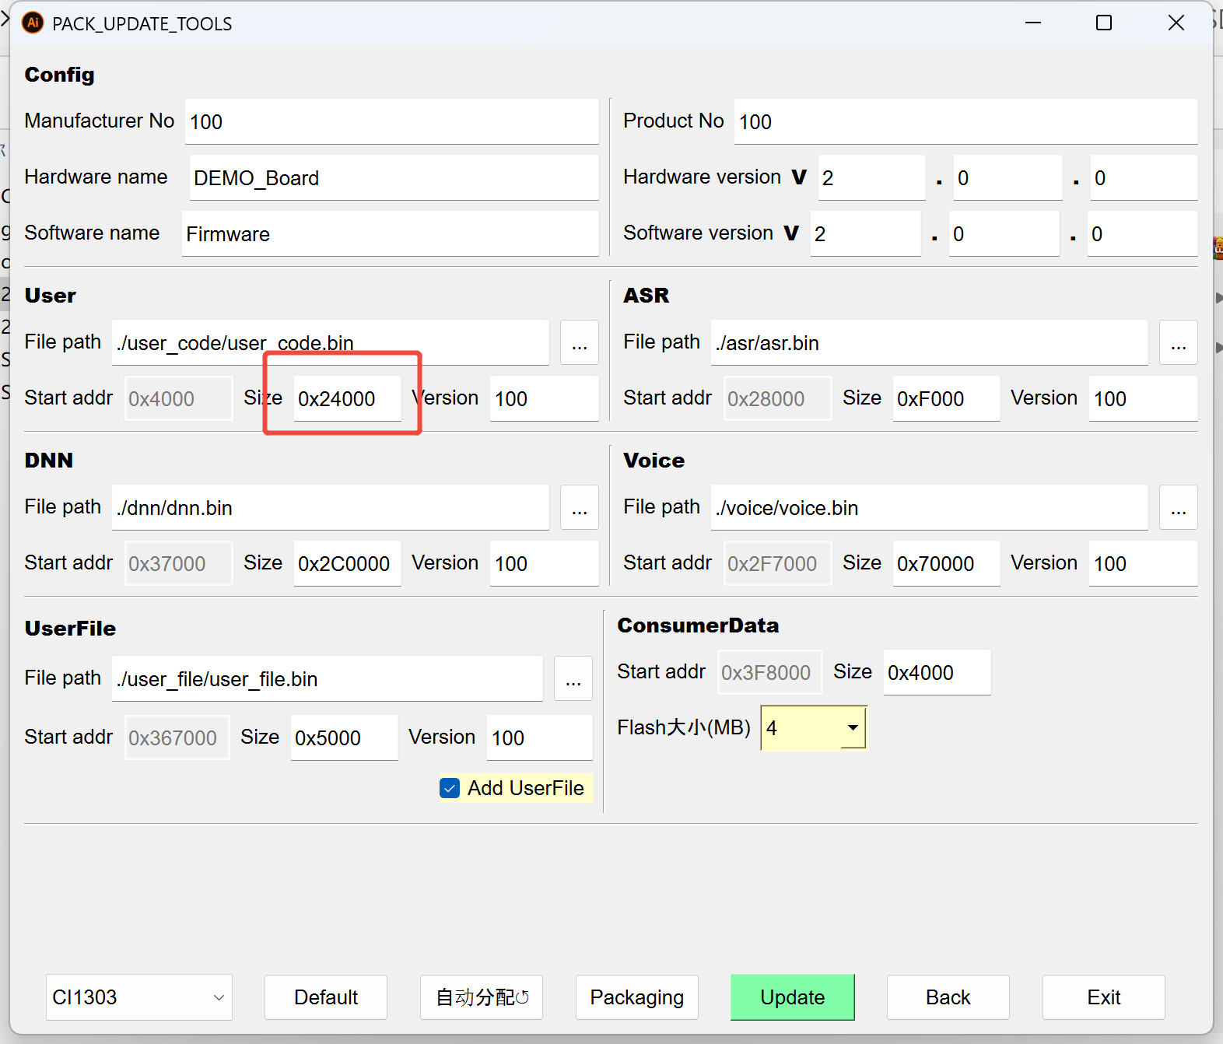Browse for the Voice file path

coord(1178,508)
